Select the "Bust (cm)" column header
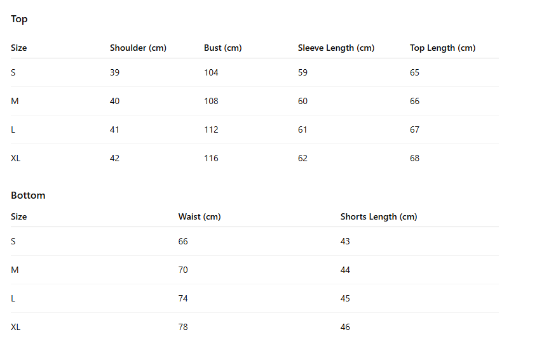Screen dimensions: 537x344 point(222,48)
